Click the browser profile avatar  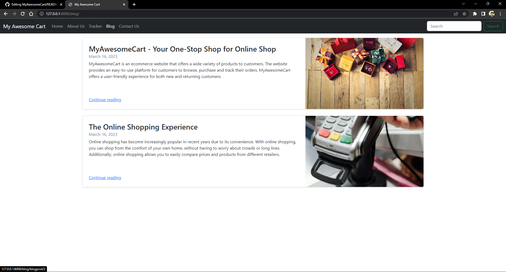coord(492,13)
